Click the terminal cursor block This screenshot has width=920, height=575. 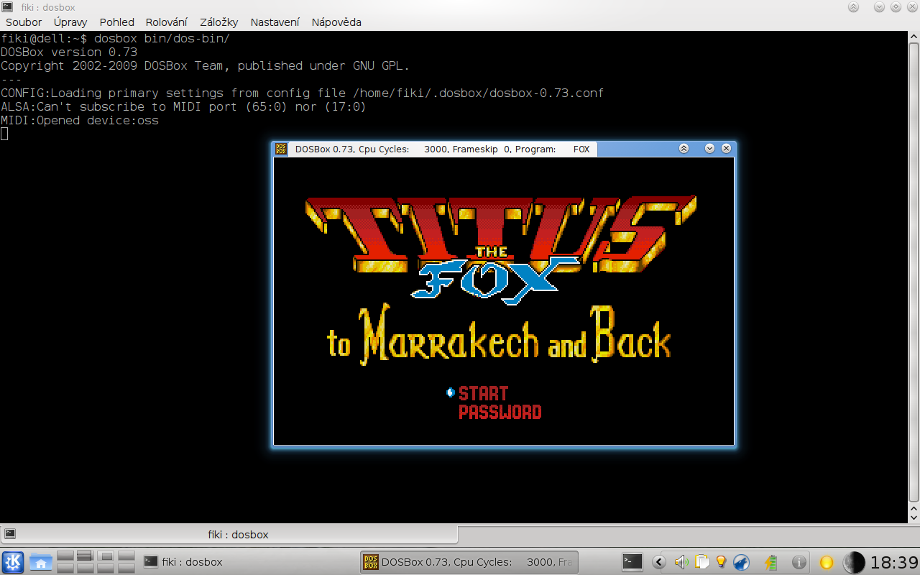pos(4,134)
